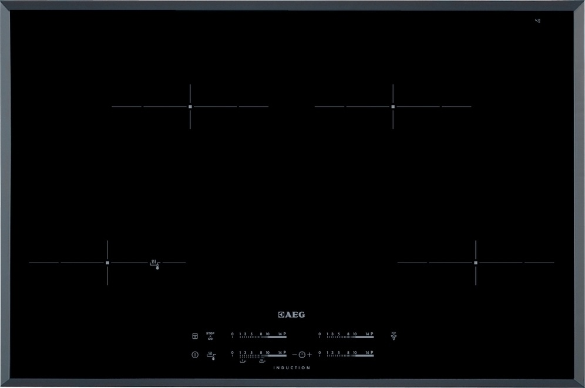Screen dimensions: 585x388
Task: Tap the fry sensor symbol beside the power symbol
Action: pyautogui.click(x=211, y=356)
